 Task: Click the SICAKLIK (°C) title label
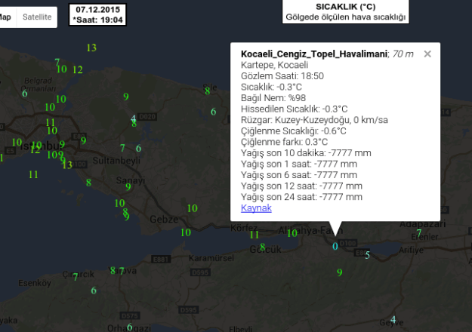coord(345,6)
